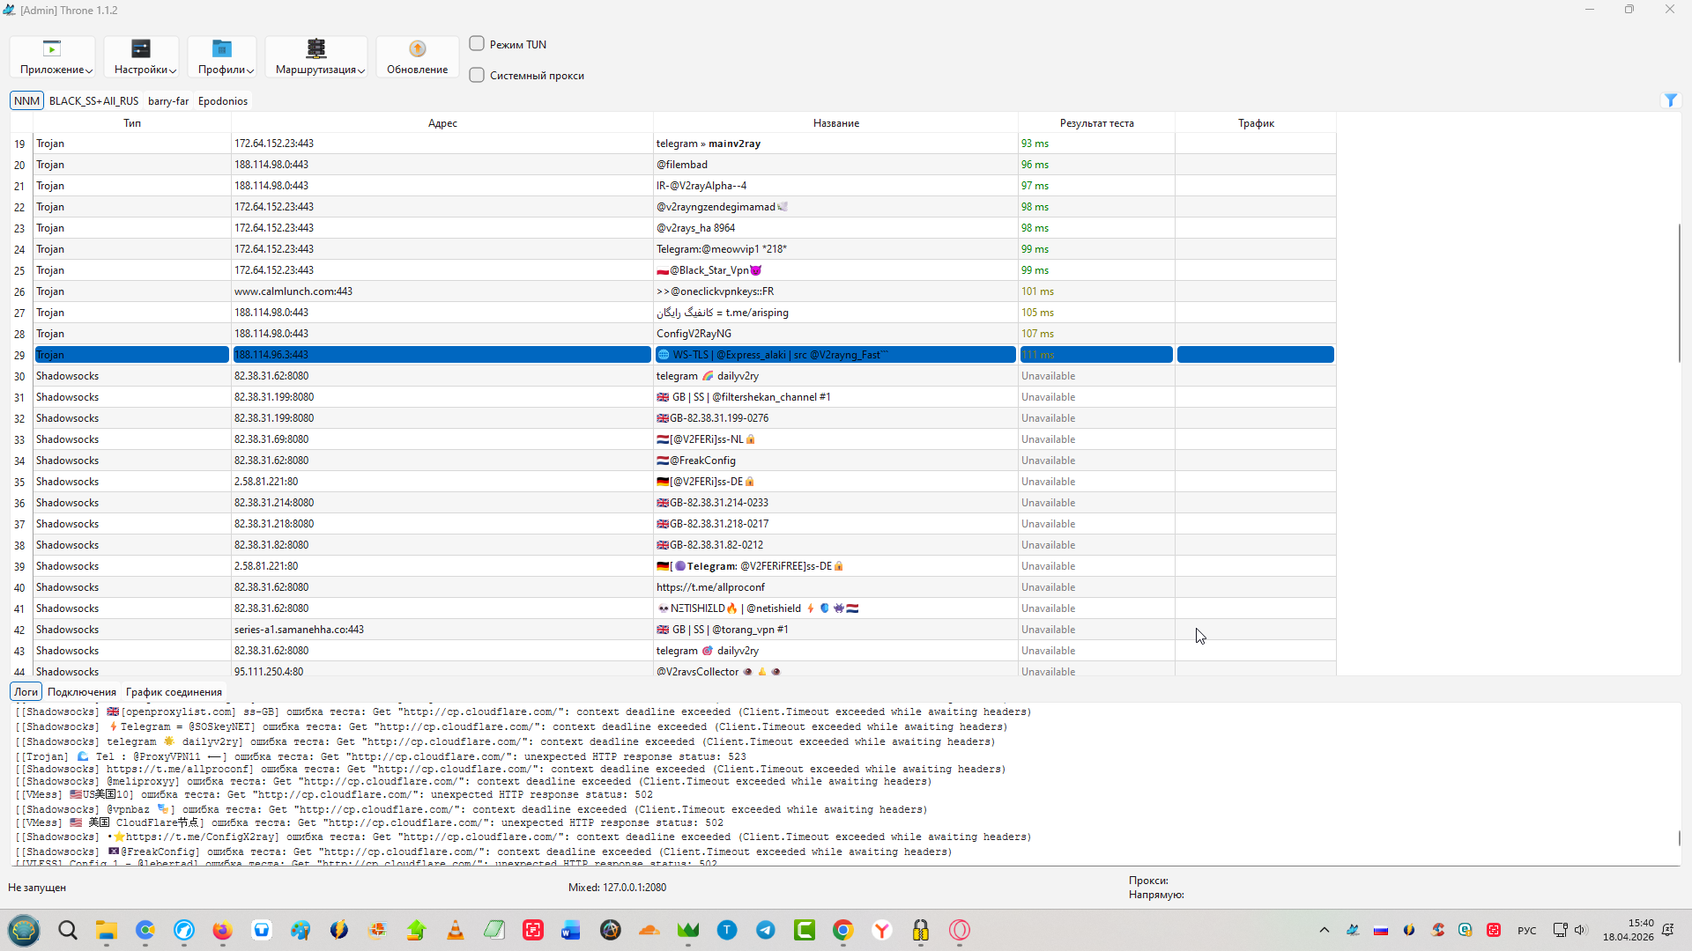Launch VLC media player from taskbar
This screenshot has height=951, width=1692.
click(456, 930)
